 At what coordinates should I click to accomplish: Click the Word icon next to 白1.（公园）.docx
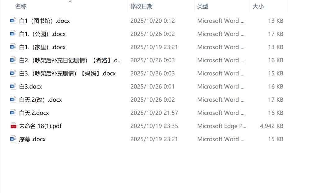(13, 34)
